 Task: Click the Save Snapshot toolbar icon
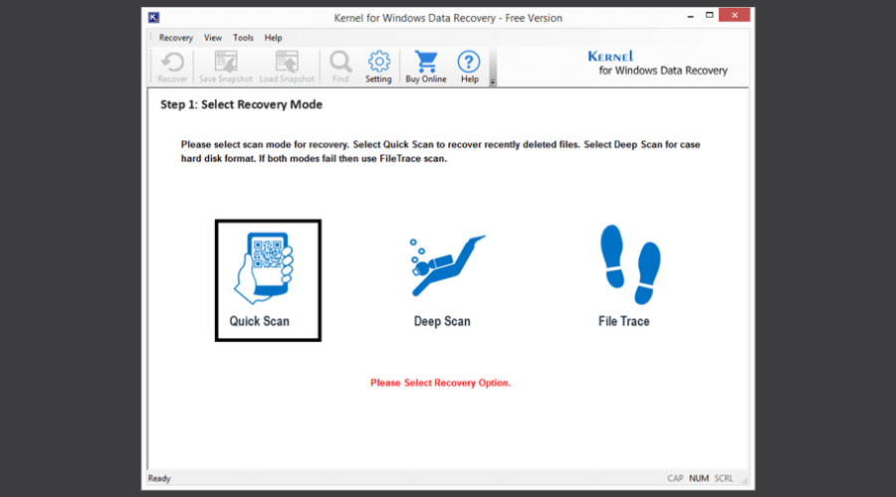click(x=226, y=62)
